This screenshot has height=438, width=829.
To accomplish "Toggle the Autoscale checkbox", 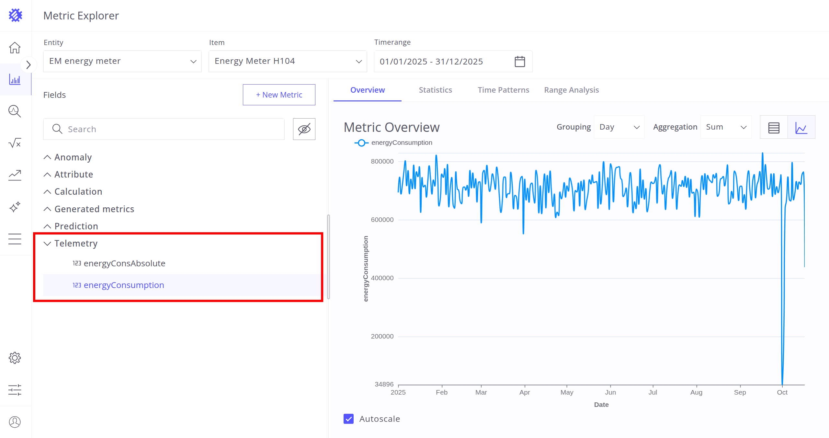I will 349,419.
